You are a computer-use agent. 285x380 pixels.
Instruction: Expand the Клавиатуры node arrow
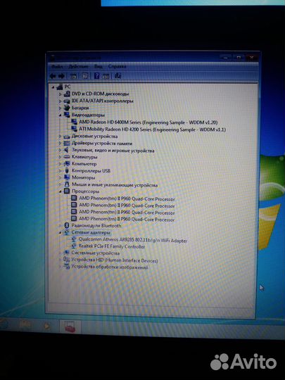click(61, 157)
